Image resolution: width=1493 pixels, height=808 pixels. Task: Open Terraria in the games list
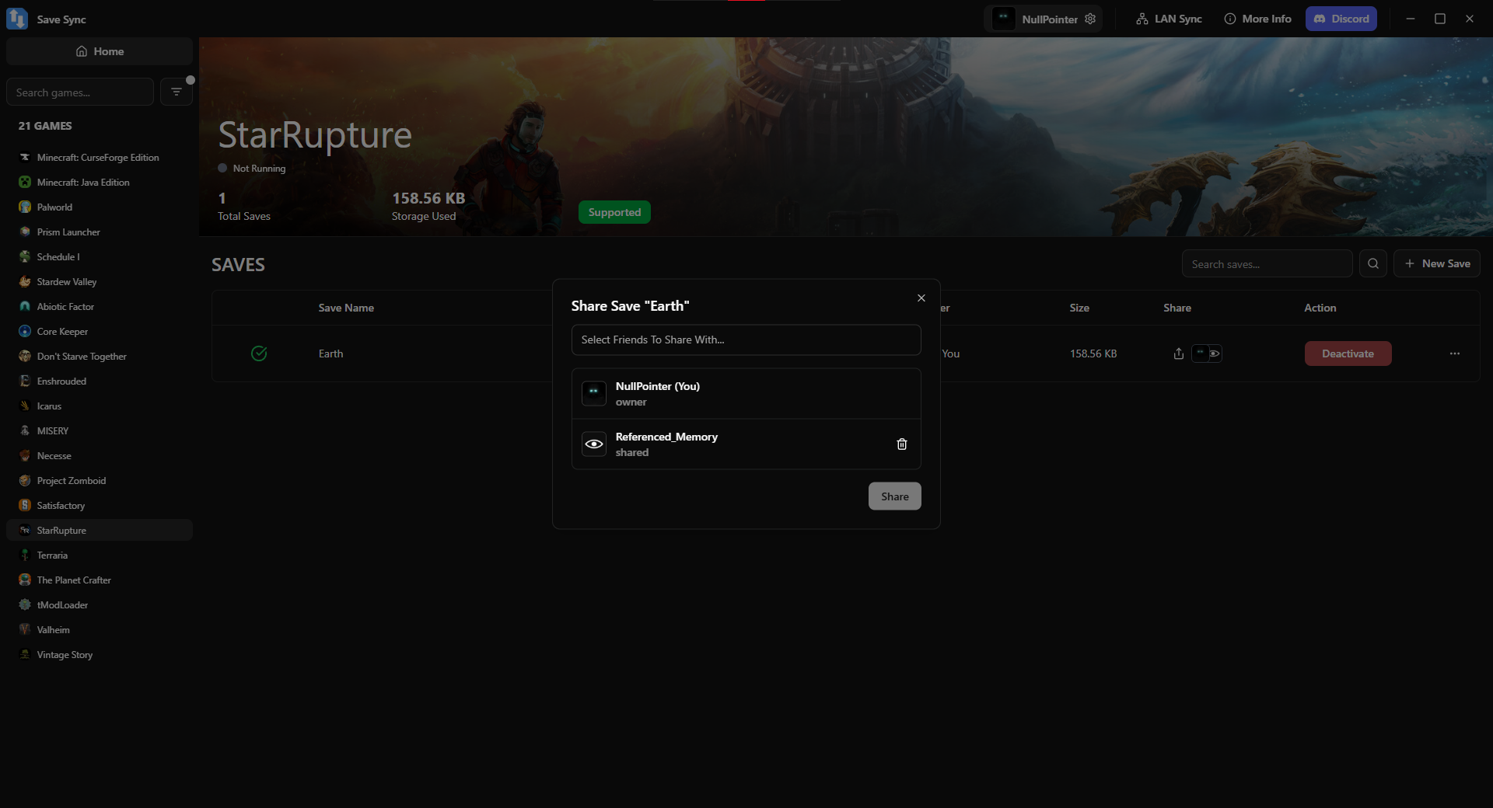(100, 555)
